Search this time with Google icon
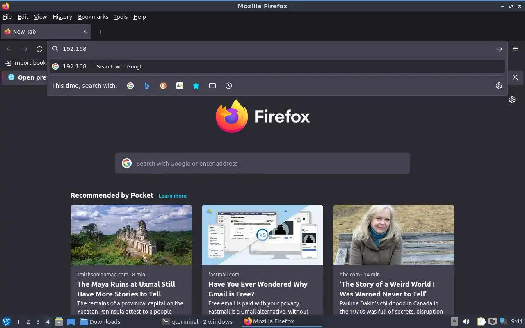The image size is (525, 328). (130, 86)
